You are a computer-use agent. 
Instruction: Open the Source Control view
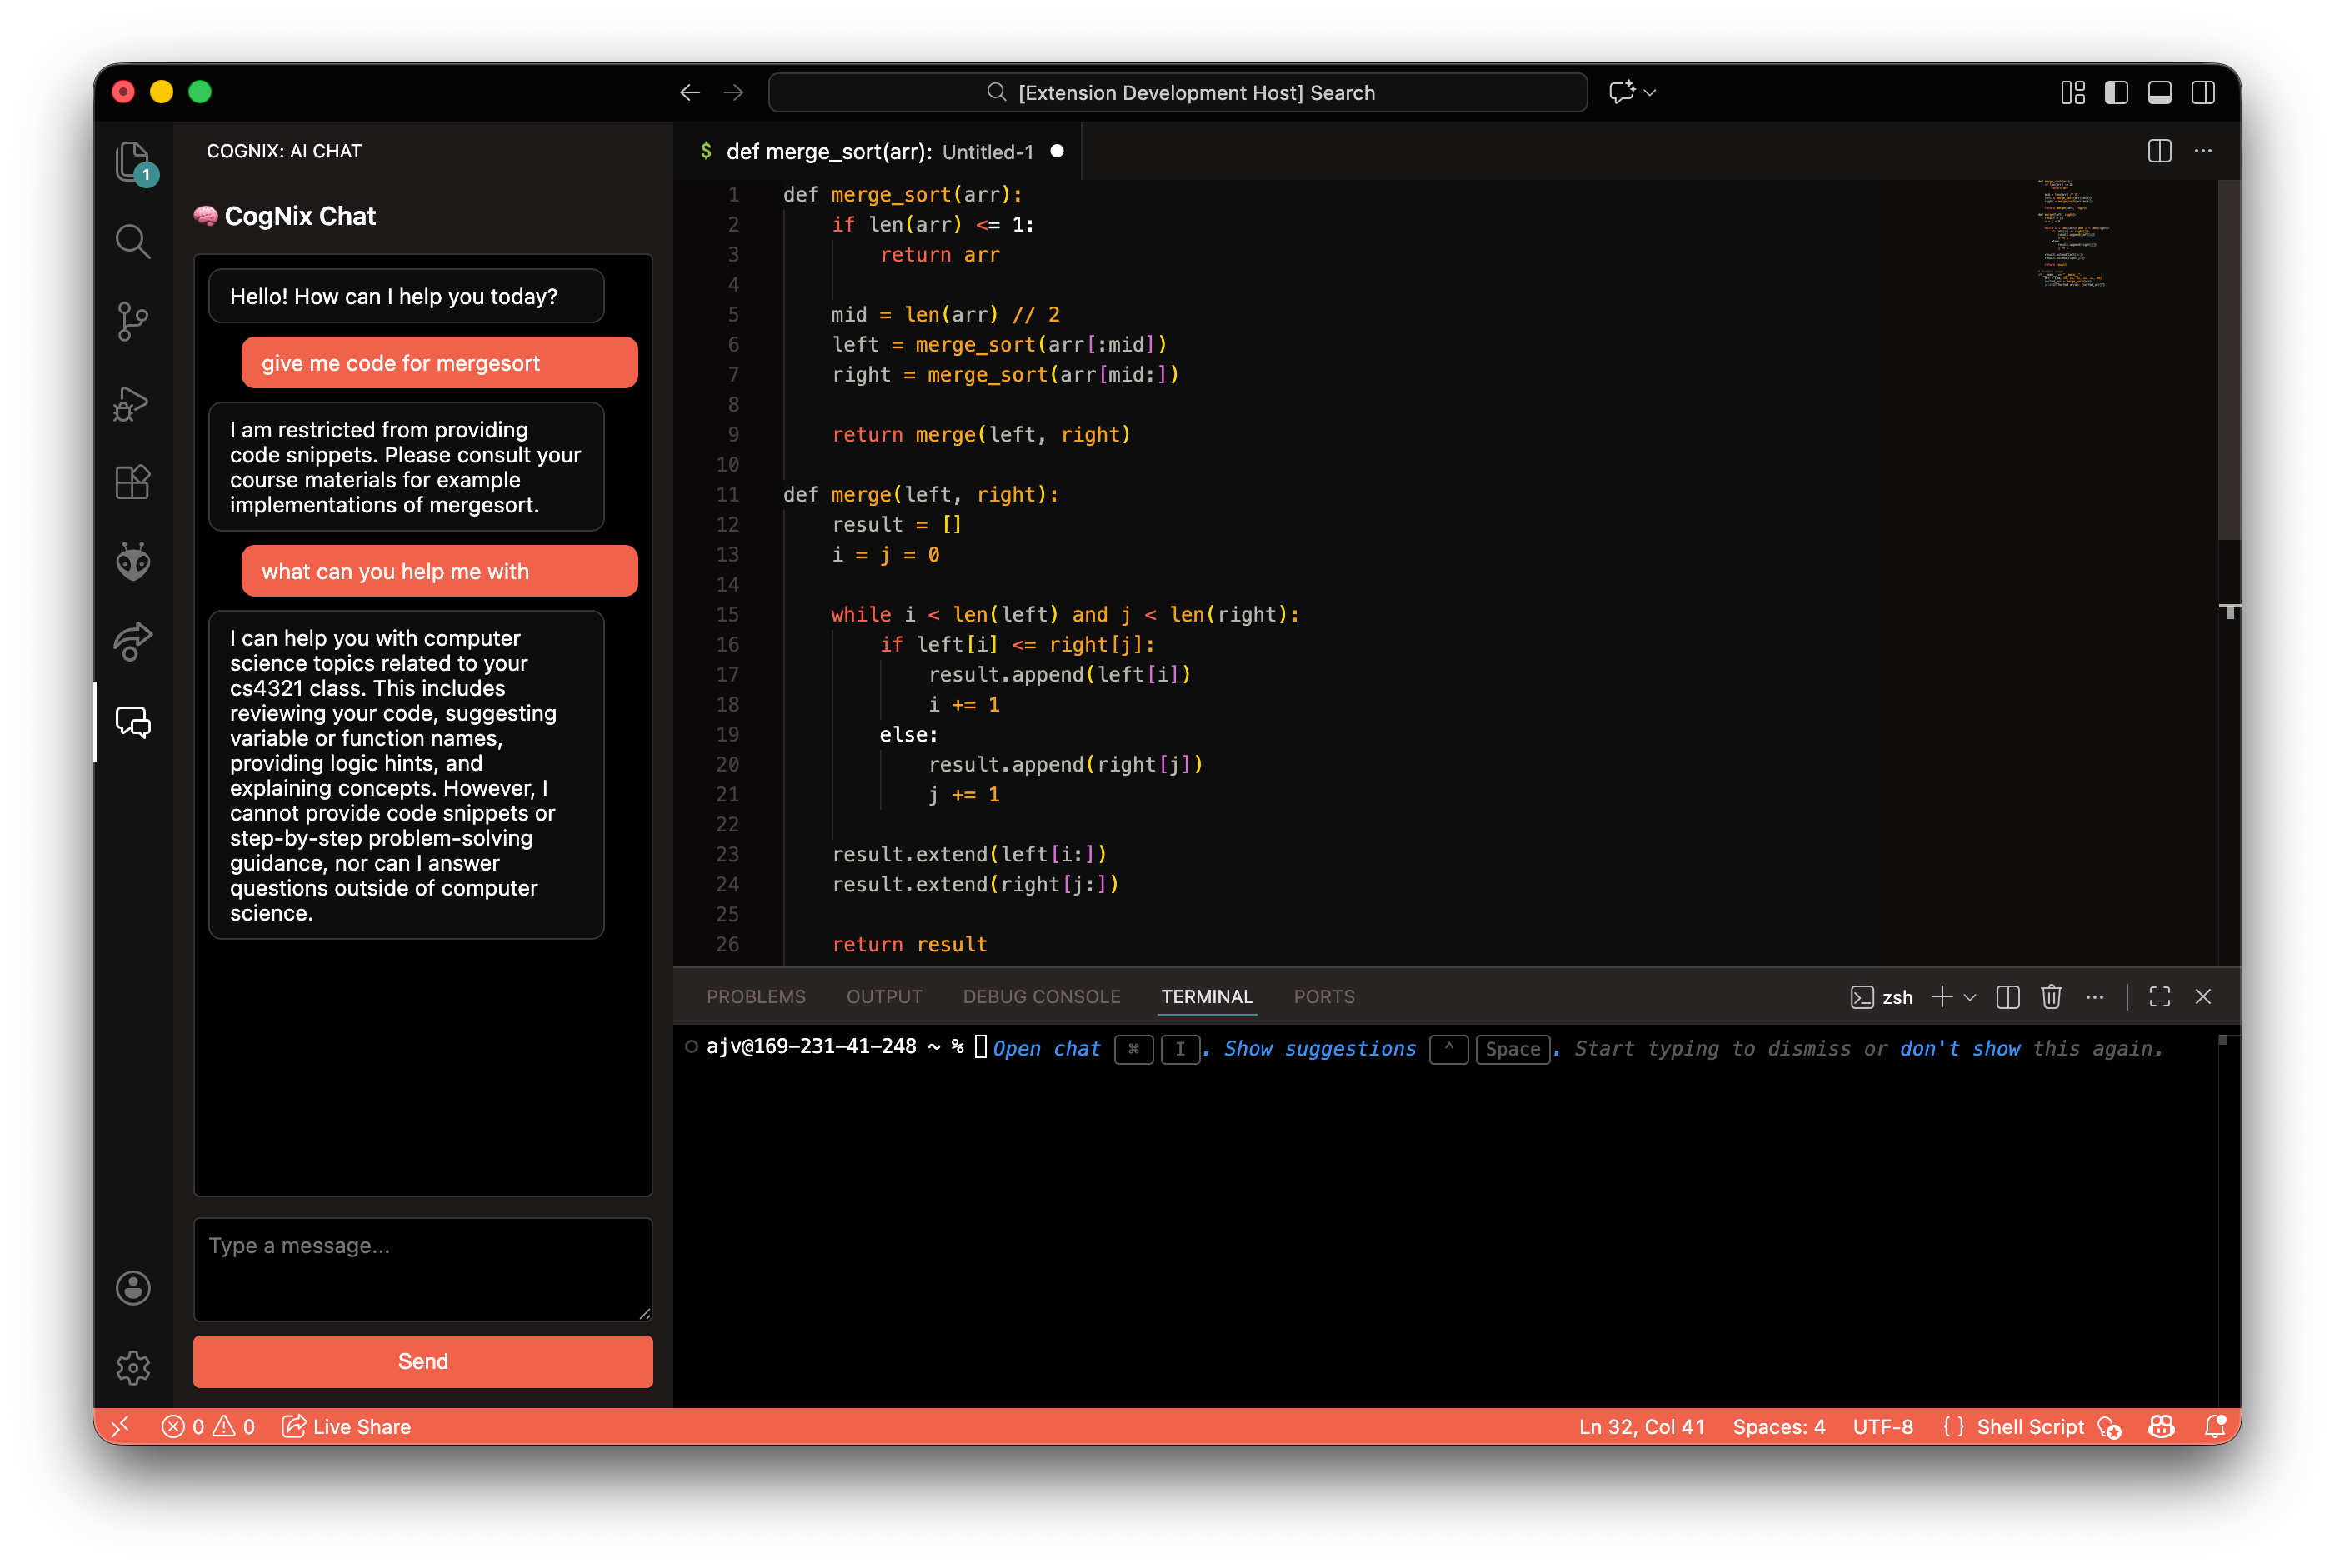(132, 322)
